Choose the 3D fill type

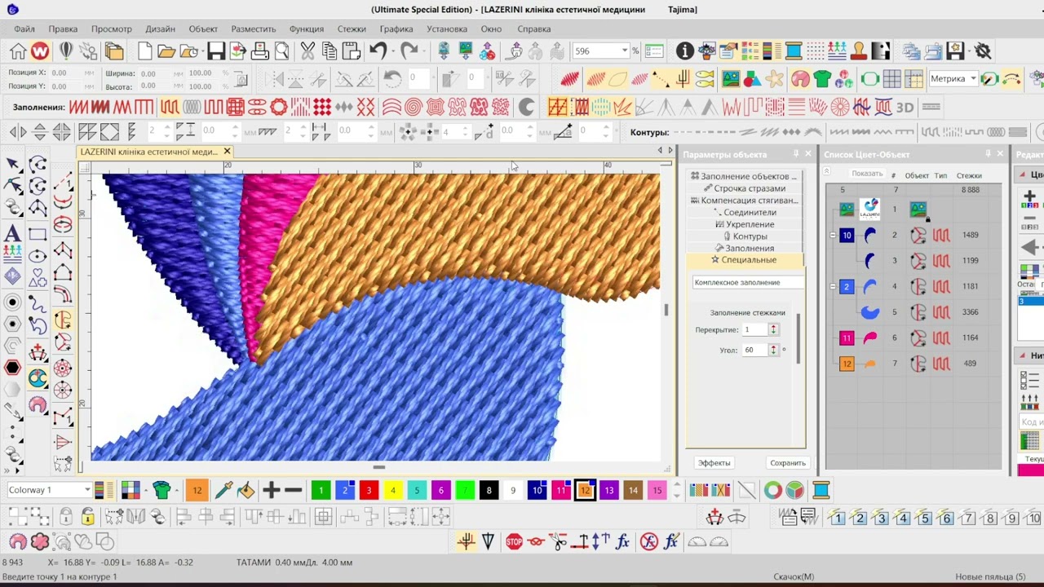pos(905,107)
